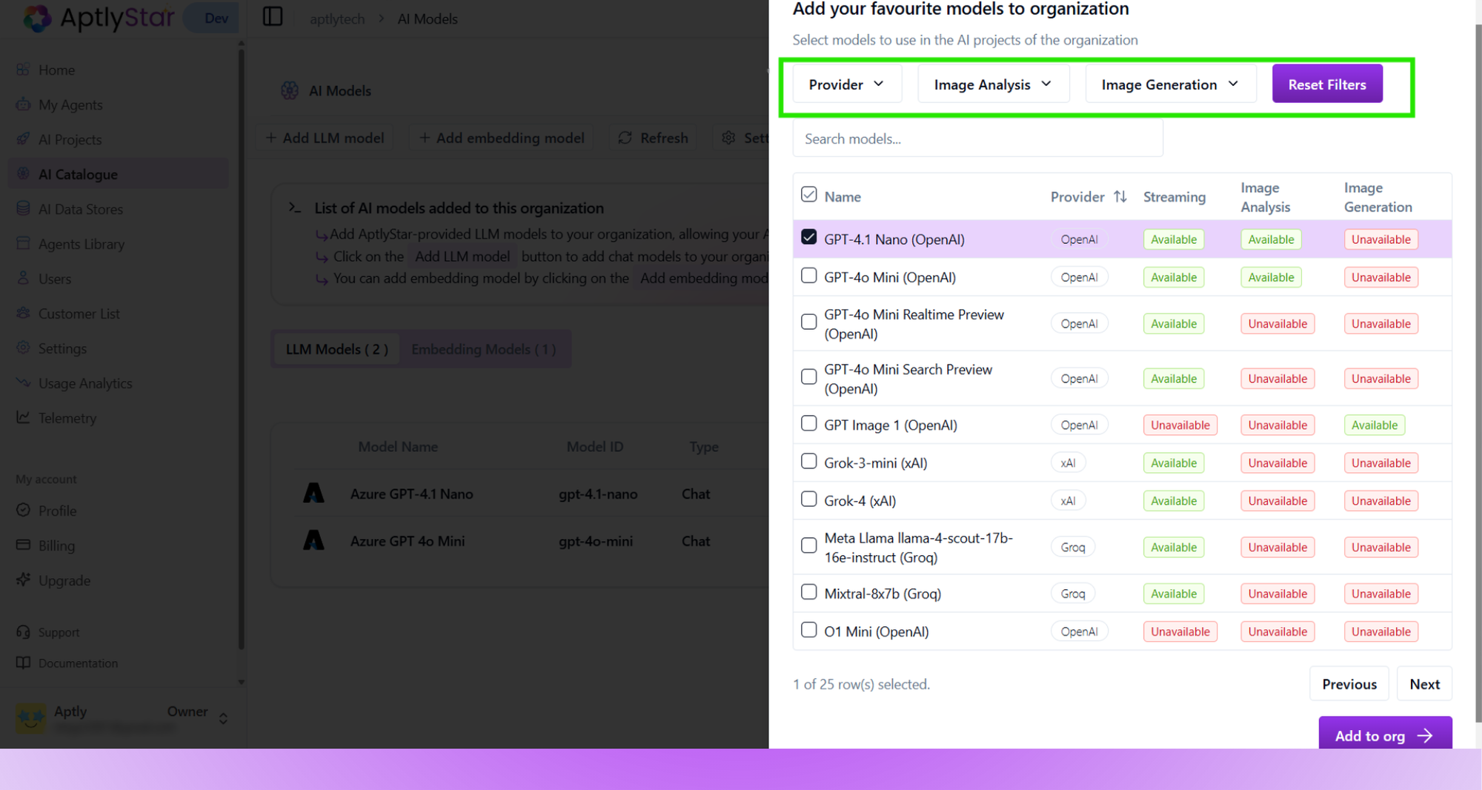Click Previous page button

click(1349, 684)
